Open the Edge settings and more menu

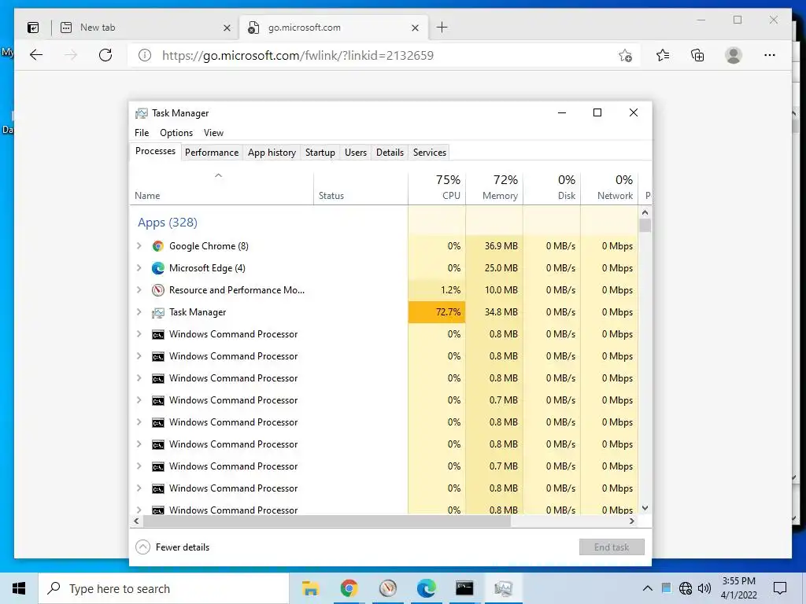pyautogui.click(x=770, y=55)
